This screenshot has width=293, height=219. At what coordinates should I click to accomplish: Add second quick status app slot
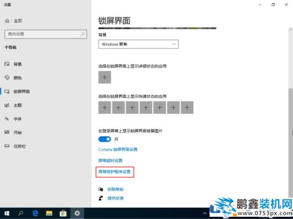[x=118, y=108]
